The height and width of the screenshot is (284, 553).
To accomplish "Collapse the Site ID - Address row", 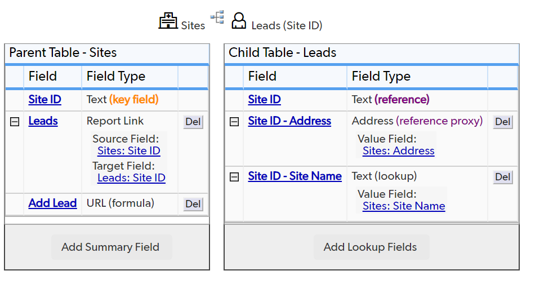I will (234, 122).
